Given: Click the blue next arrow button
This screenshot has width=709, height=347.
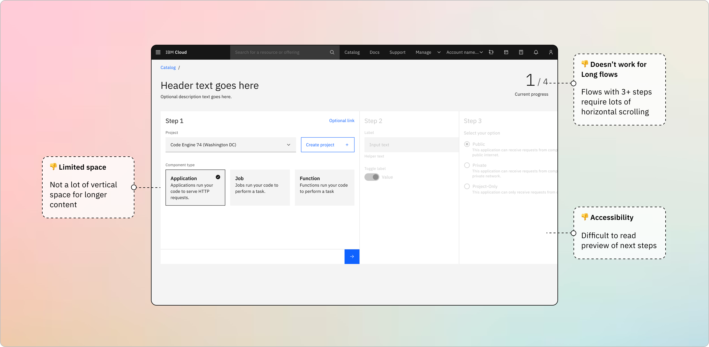Looking at the screenshot, I should (x=352, y=257).
